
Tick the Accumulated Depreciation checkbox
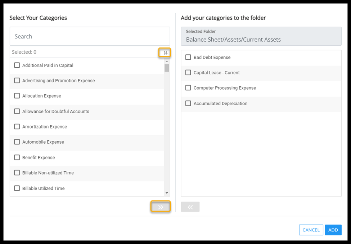pos(188,103)
